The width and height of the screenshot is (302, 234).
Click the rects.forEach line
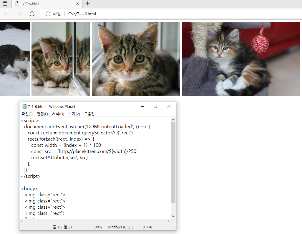tap(61, 139)
